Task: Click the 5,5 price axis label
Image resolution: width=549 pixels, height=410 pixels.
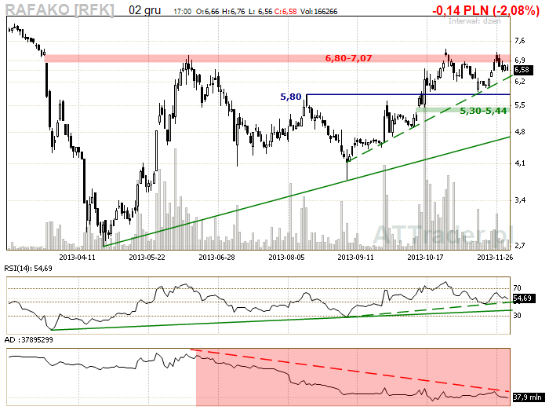Action: point(519,105)
